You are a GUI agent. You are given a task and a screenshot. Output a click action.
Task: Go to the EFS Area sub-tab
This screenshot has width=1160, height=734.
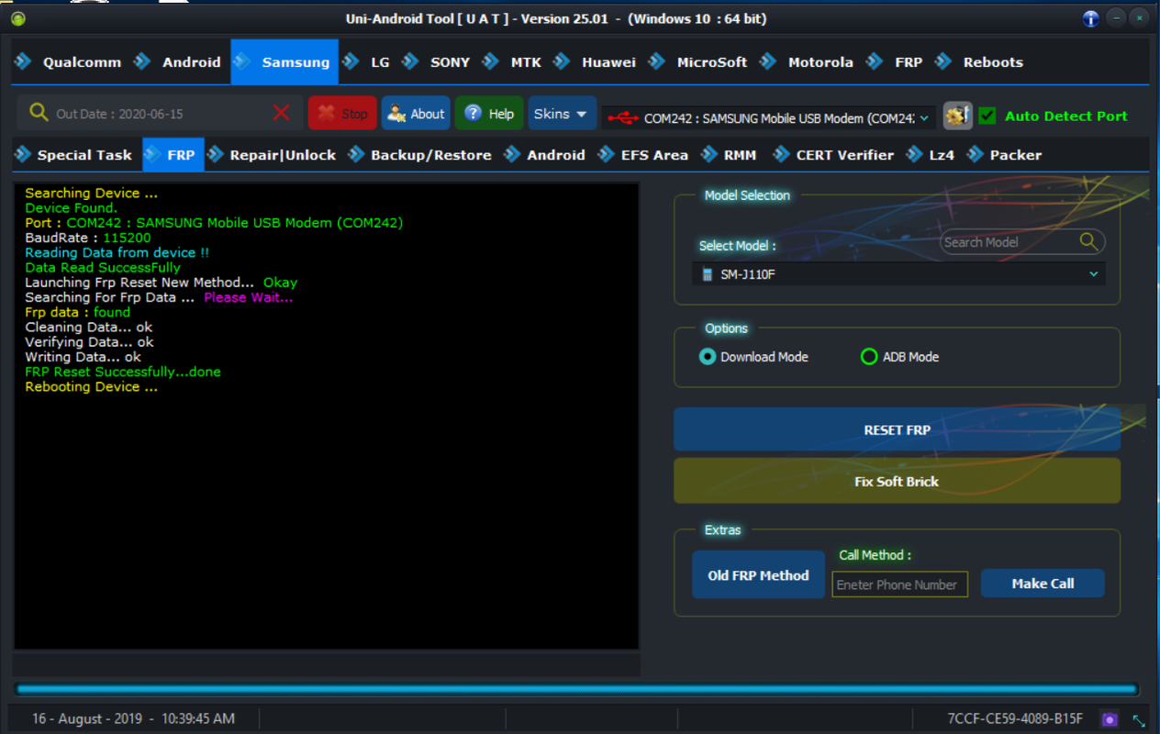click(643, 155)
